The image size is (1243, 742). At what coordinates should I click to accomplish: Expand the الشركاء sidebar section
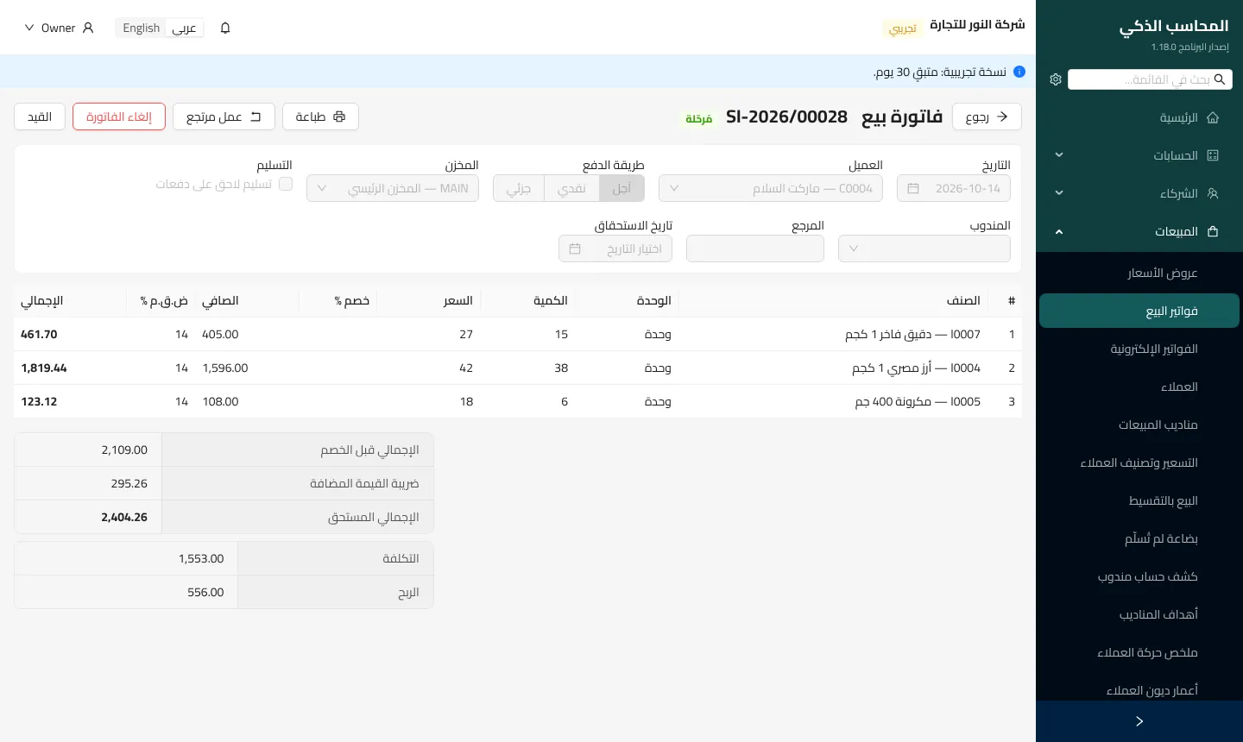click(x=1139, y=193)
